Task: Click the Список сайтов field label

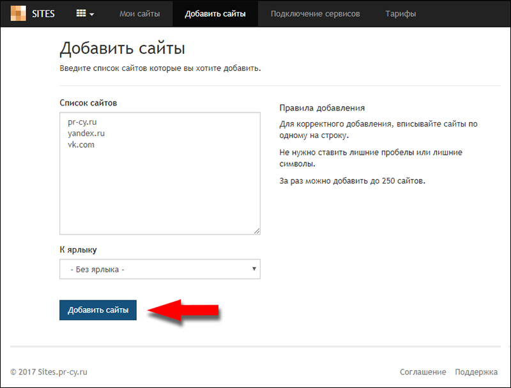Action: [88, 103]
